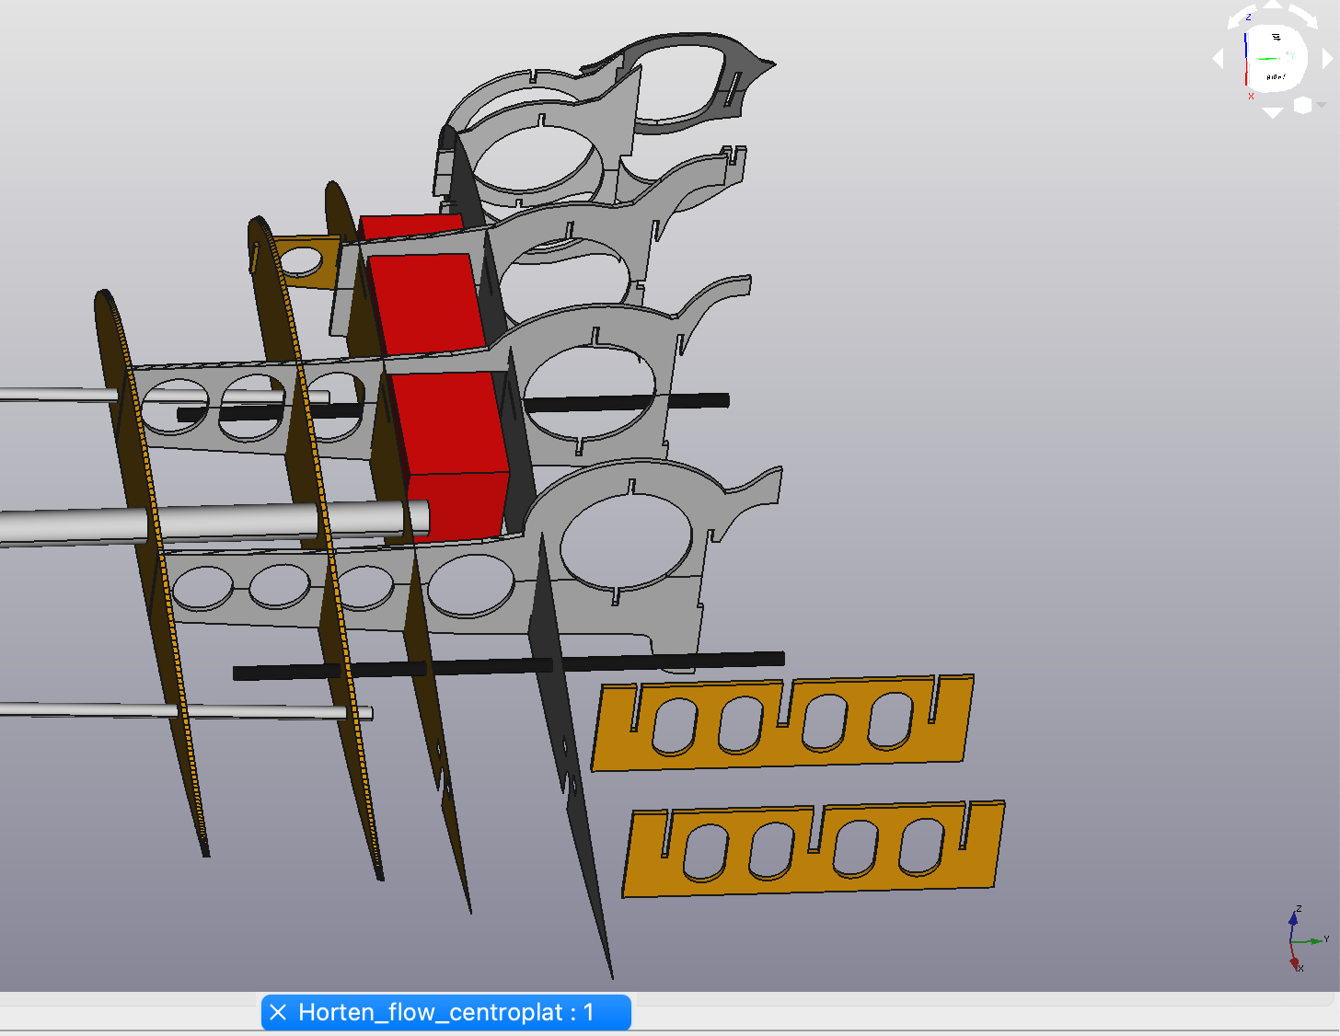Screen dimensions: 1340x1036
Task: Rotate view with the top-left curved arrow
Action: click(1242, 18)
